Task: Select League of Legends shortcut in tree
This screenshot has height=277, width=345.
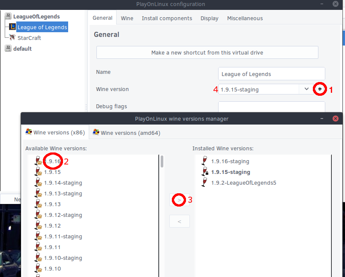Action: (42, 27)
